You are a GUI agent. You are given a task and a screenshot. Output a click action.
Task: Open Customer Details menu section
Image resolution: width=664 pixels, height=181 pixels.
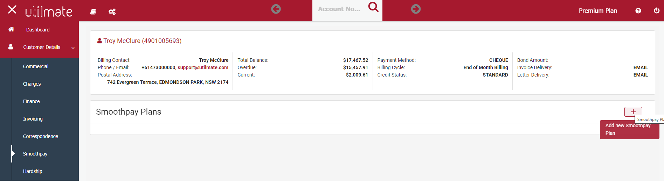[x=42, y=47]
